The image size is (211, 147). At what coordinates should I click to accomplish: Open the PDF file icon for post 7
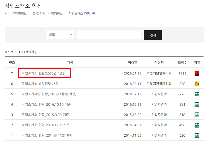(197, 73)
